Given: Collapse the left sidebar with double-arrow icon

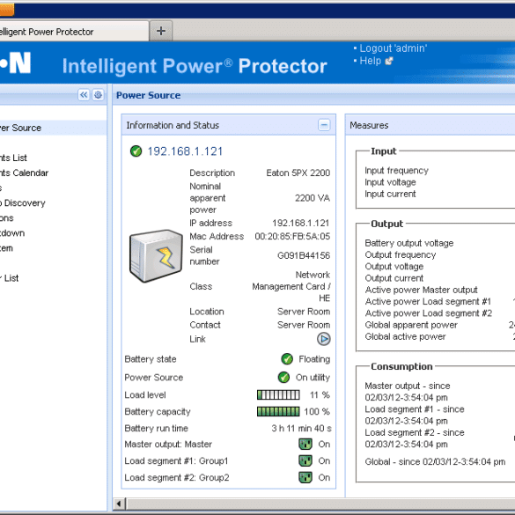Looking at the screenshot, I should (x=84, y=95).
